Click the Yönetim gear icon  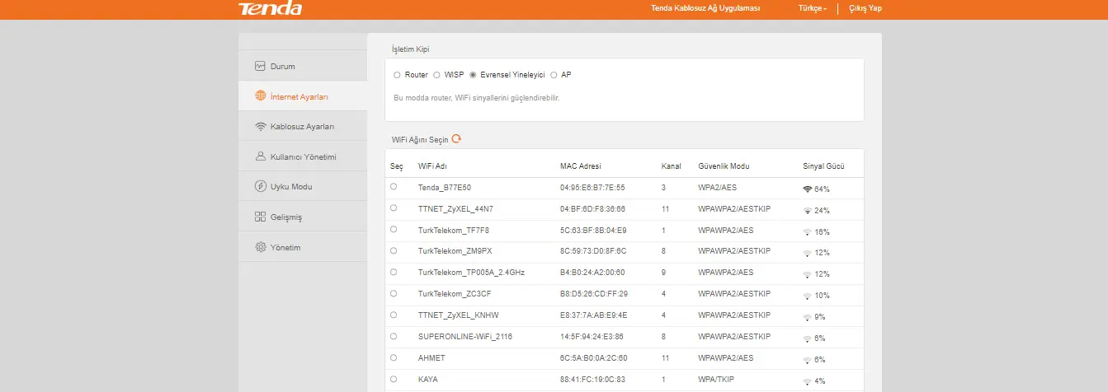click(x=261, y=247)
